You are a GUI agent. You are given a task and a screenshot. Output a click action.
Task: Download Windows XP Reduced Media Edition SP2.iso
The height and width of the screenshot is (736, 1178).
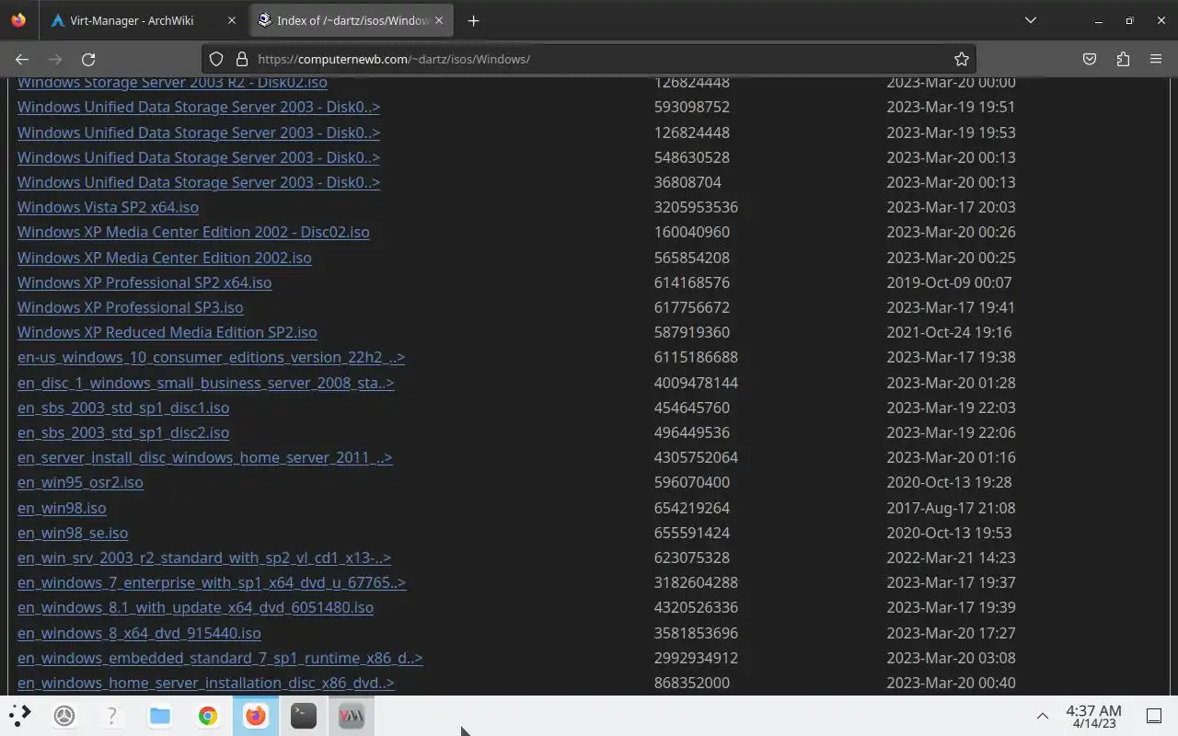(x=167, y=332)
